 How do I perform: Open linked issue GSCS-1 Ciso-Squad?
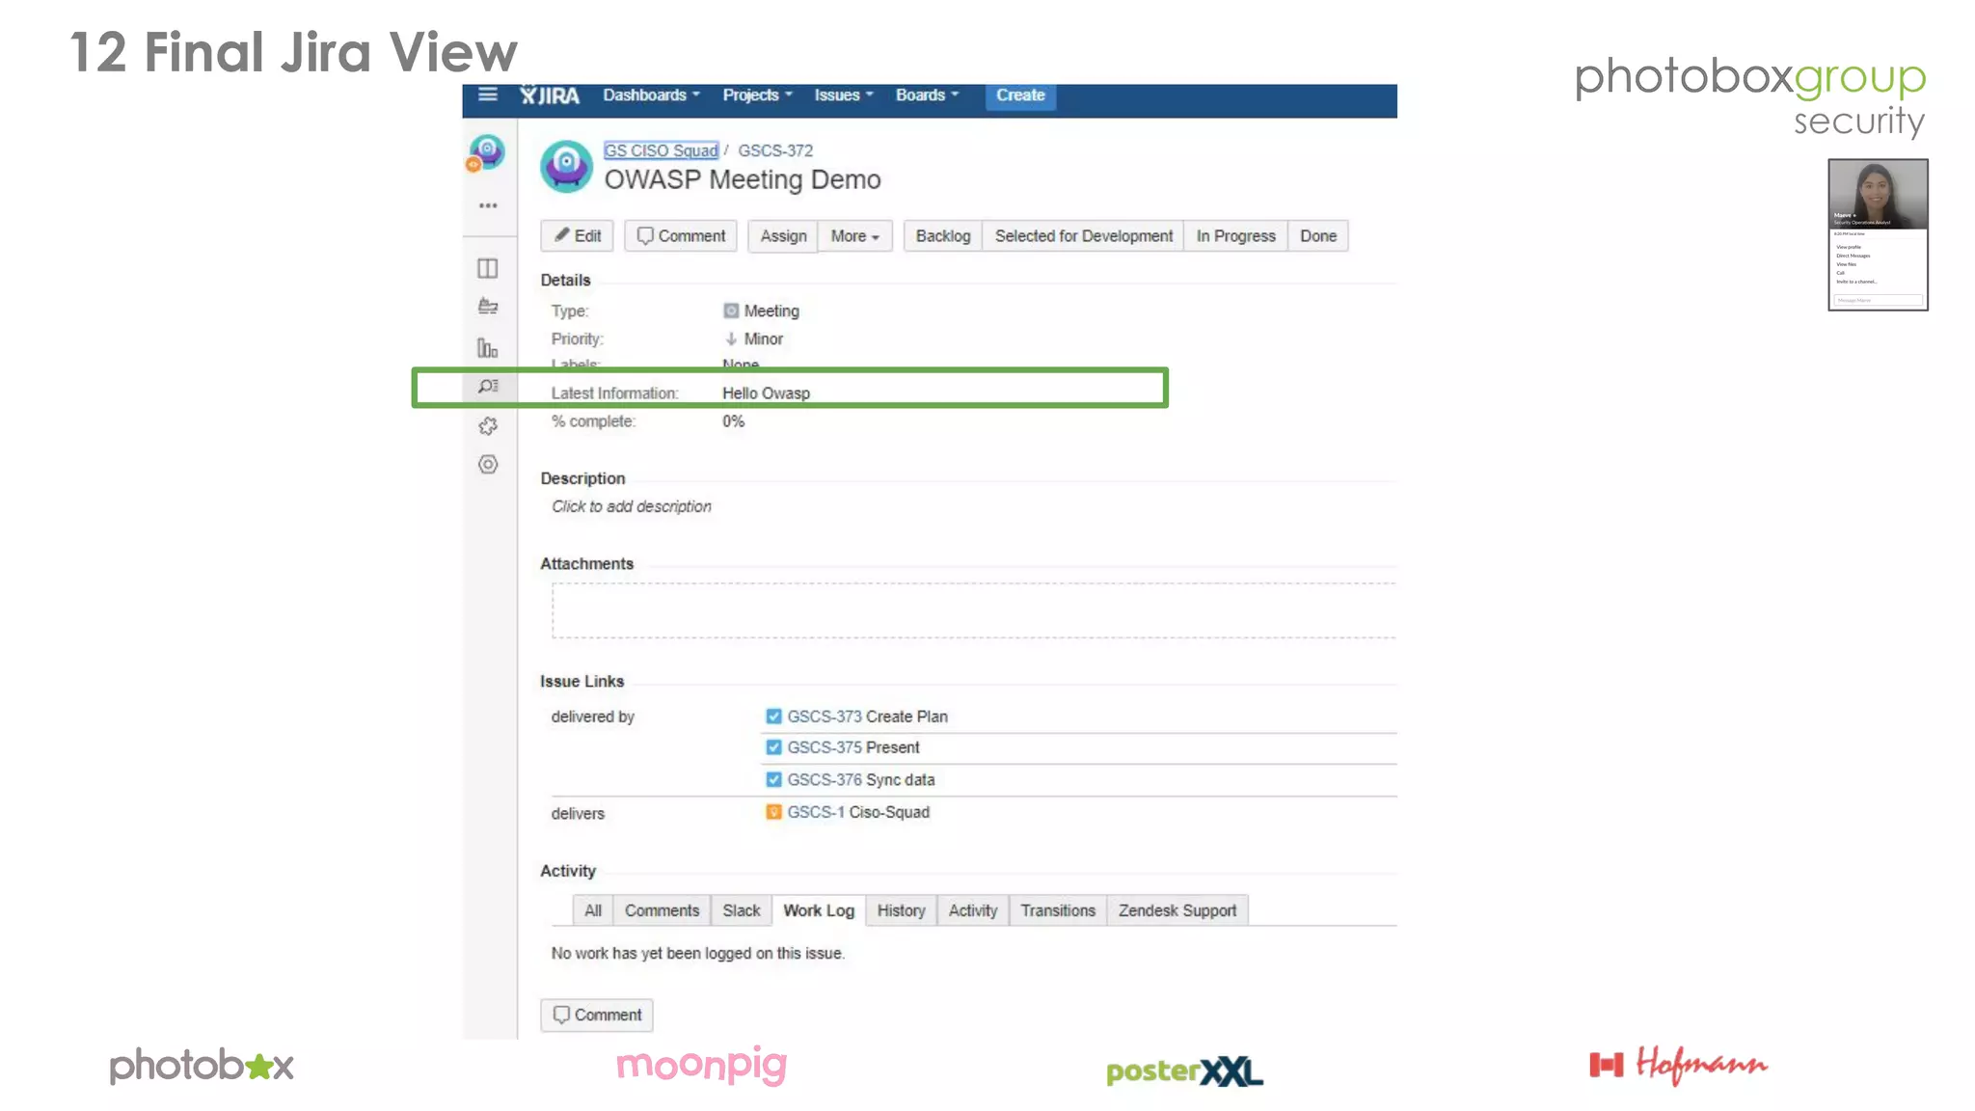[858, 812]
